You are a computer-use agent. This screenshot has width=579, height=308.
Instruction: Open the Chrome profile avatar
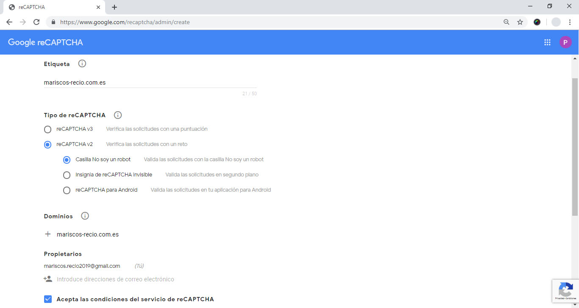tap(556, 22)
